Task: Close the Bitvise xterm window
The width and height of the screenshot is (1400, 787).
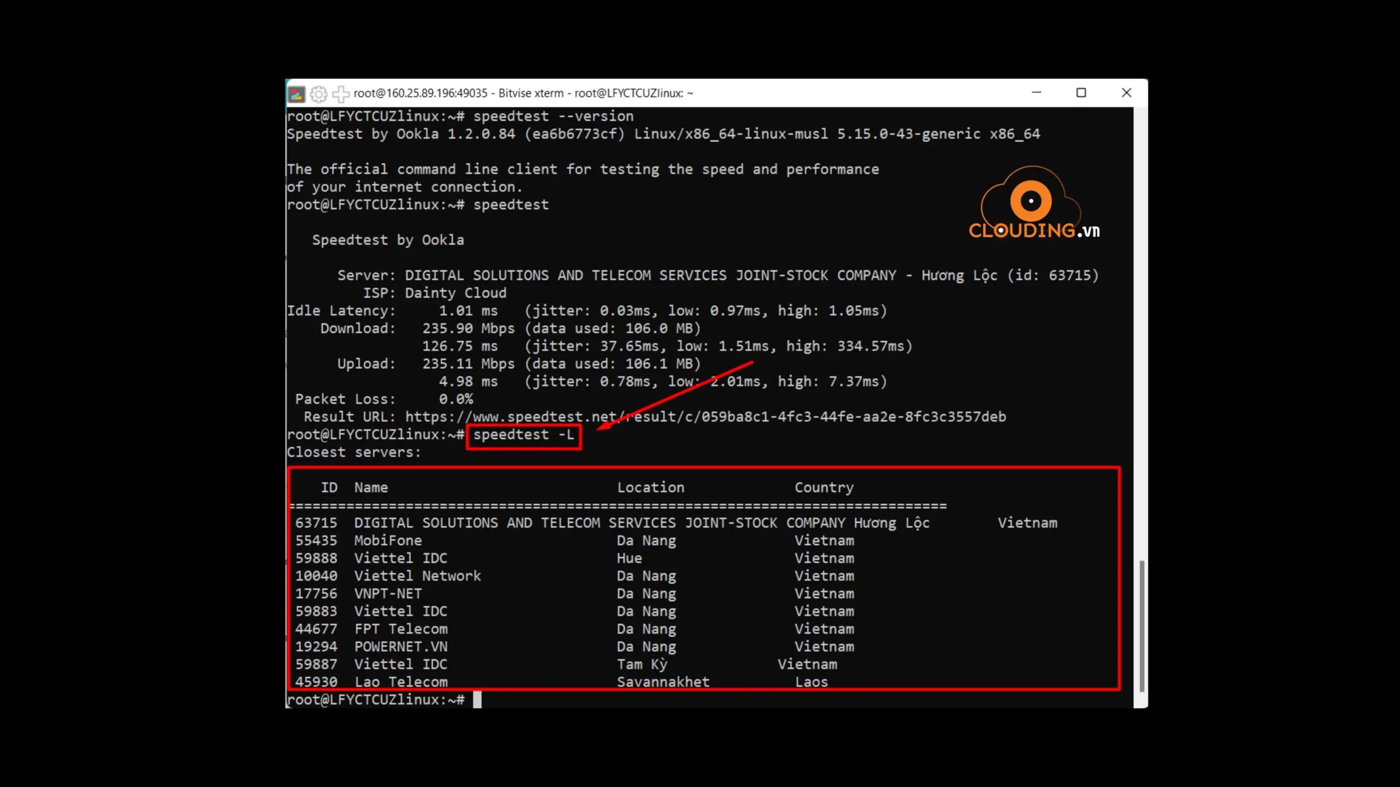Action: click(x=1127, y=93)
